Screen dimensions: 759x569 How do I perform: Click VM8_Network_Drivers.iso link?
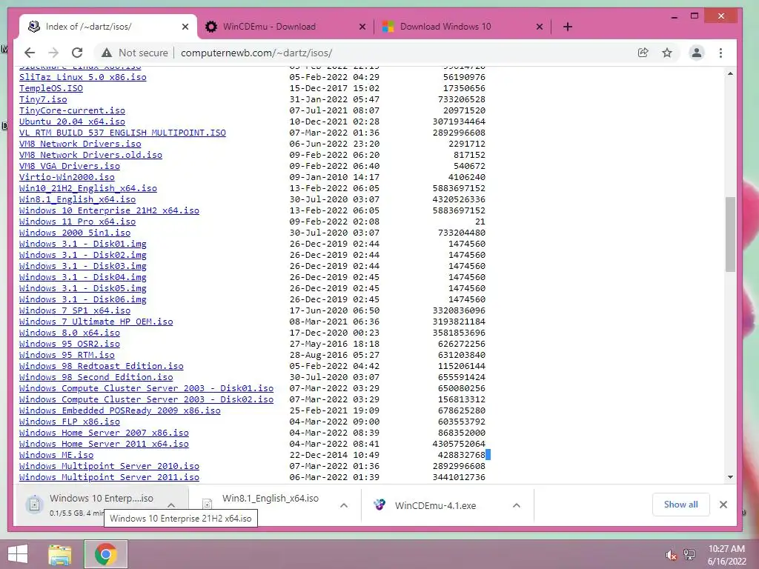[80, 144]
